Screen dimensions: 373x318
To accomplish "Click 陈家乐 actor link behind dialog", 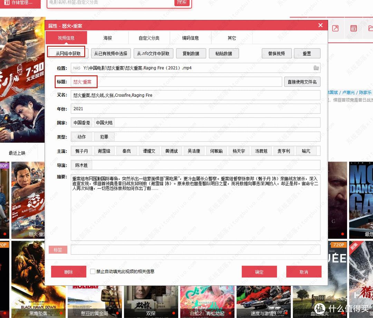I will click(x=365, y=93).
